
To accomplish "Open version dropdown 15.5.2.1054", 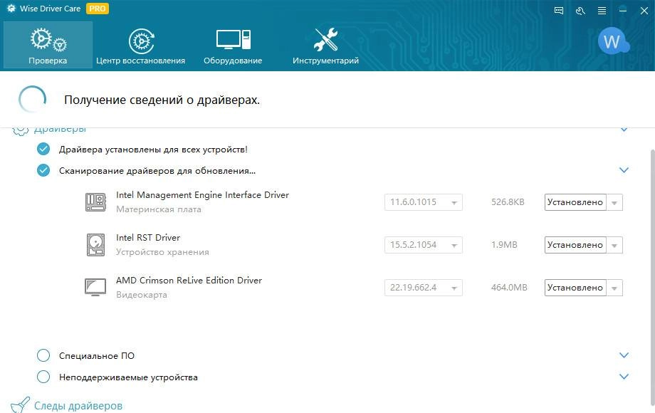I will tap(423, 245).
